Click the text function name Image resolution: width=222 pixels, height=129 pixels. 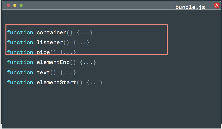(x=43, y=72)
